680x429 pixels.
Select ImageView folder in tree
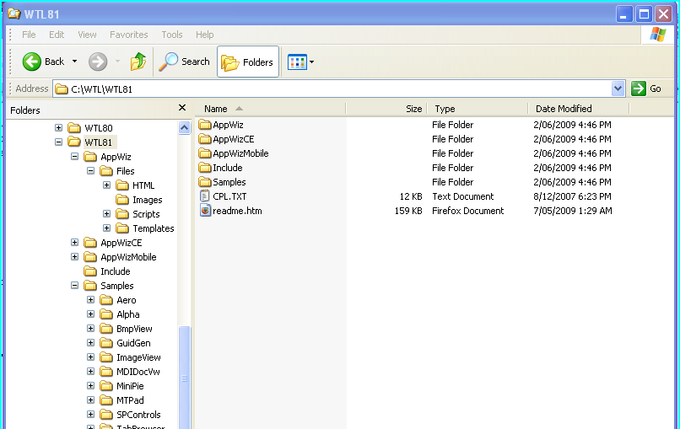[130, 357]
